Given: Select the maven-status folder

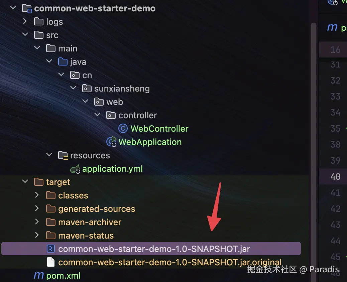Looking at the screenshot, I should point(86,236).
